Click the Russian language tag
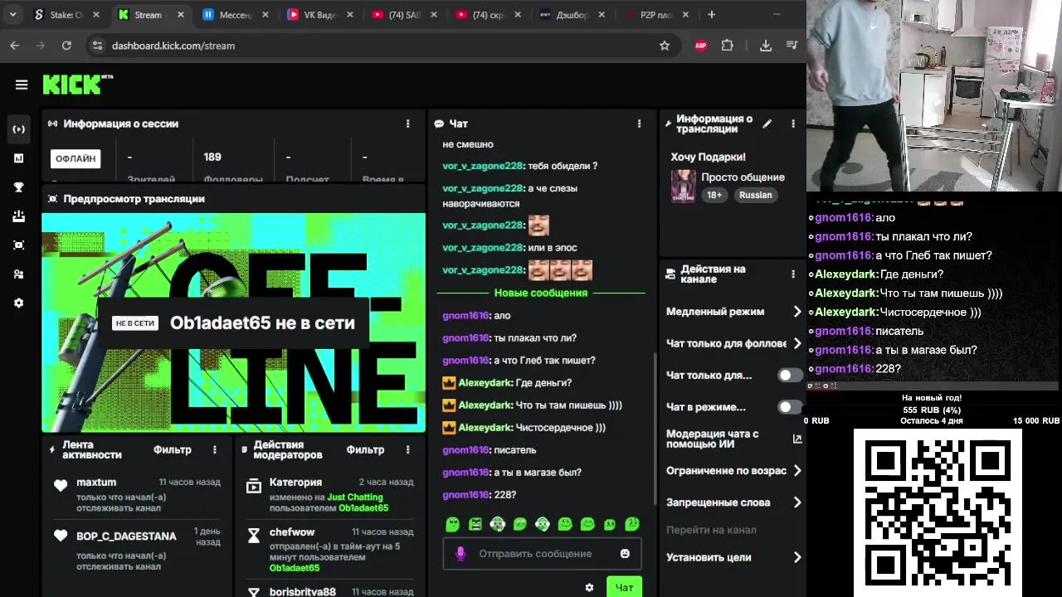This screenshot has height=597, width=1062. point(755,195)
